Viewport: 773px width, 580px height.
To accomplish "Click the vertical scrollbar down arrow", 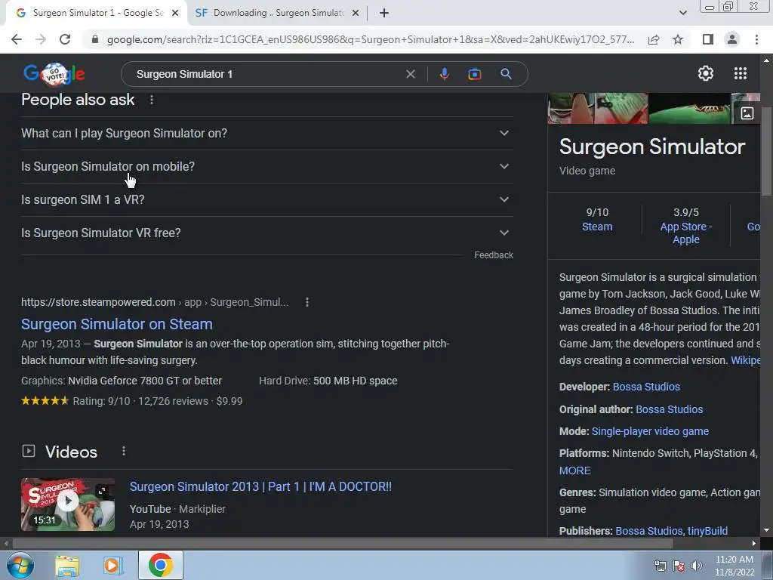I will coord(767,530).
